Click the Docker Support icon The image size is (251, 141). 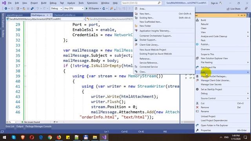click(x=136, y=40)
